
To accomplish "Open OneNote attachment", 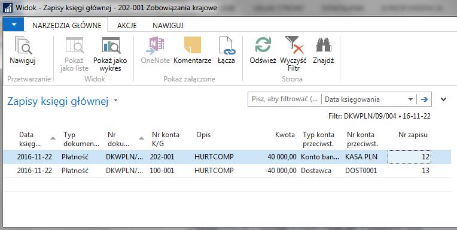I will 156,50.
